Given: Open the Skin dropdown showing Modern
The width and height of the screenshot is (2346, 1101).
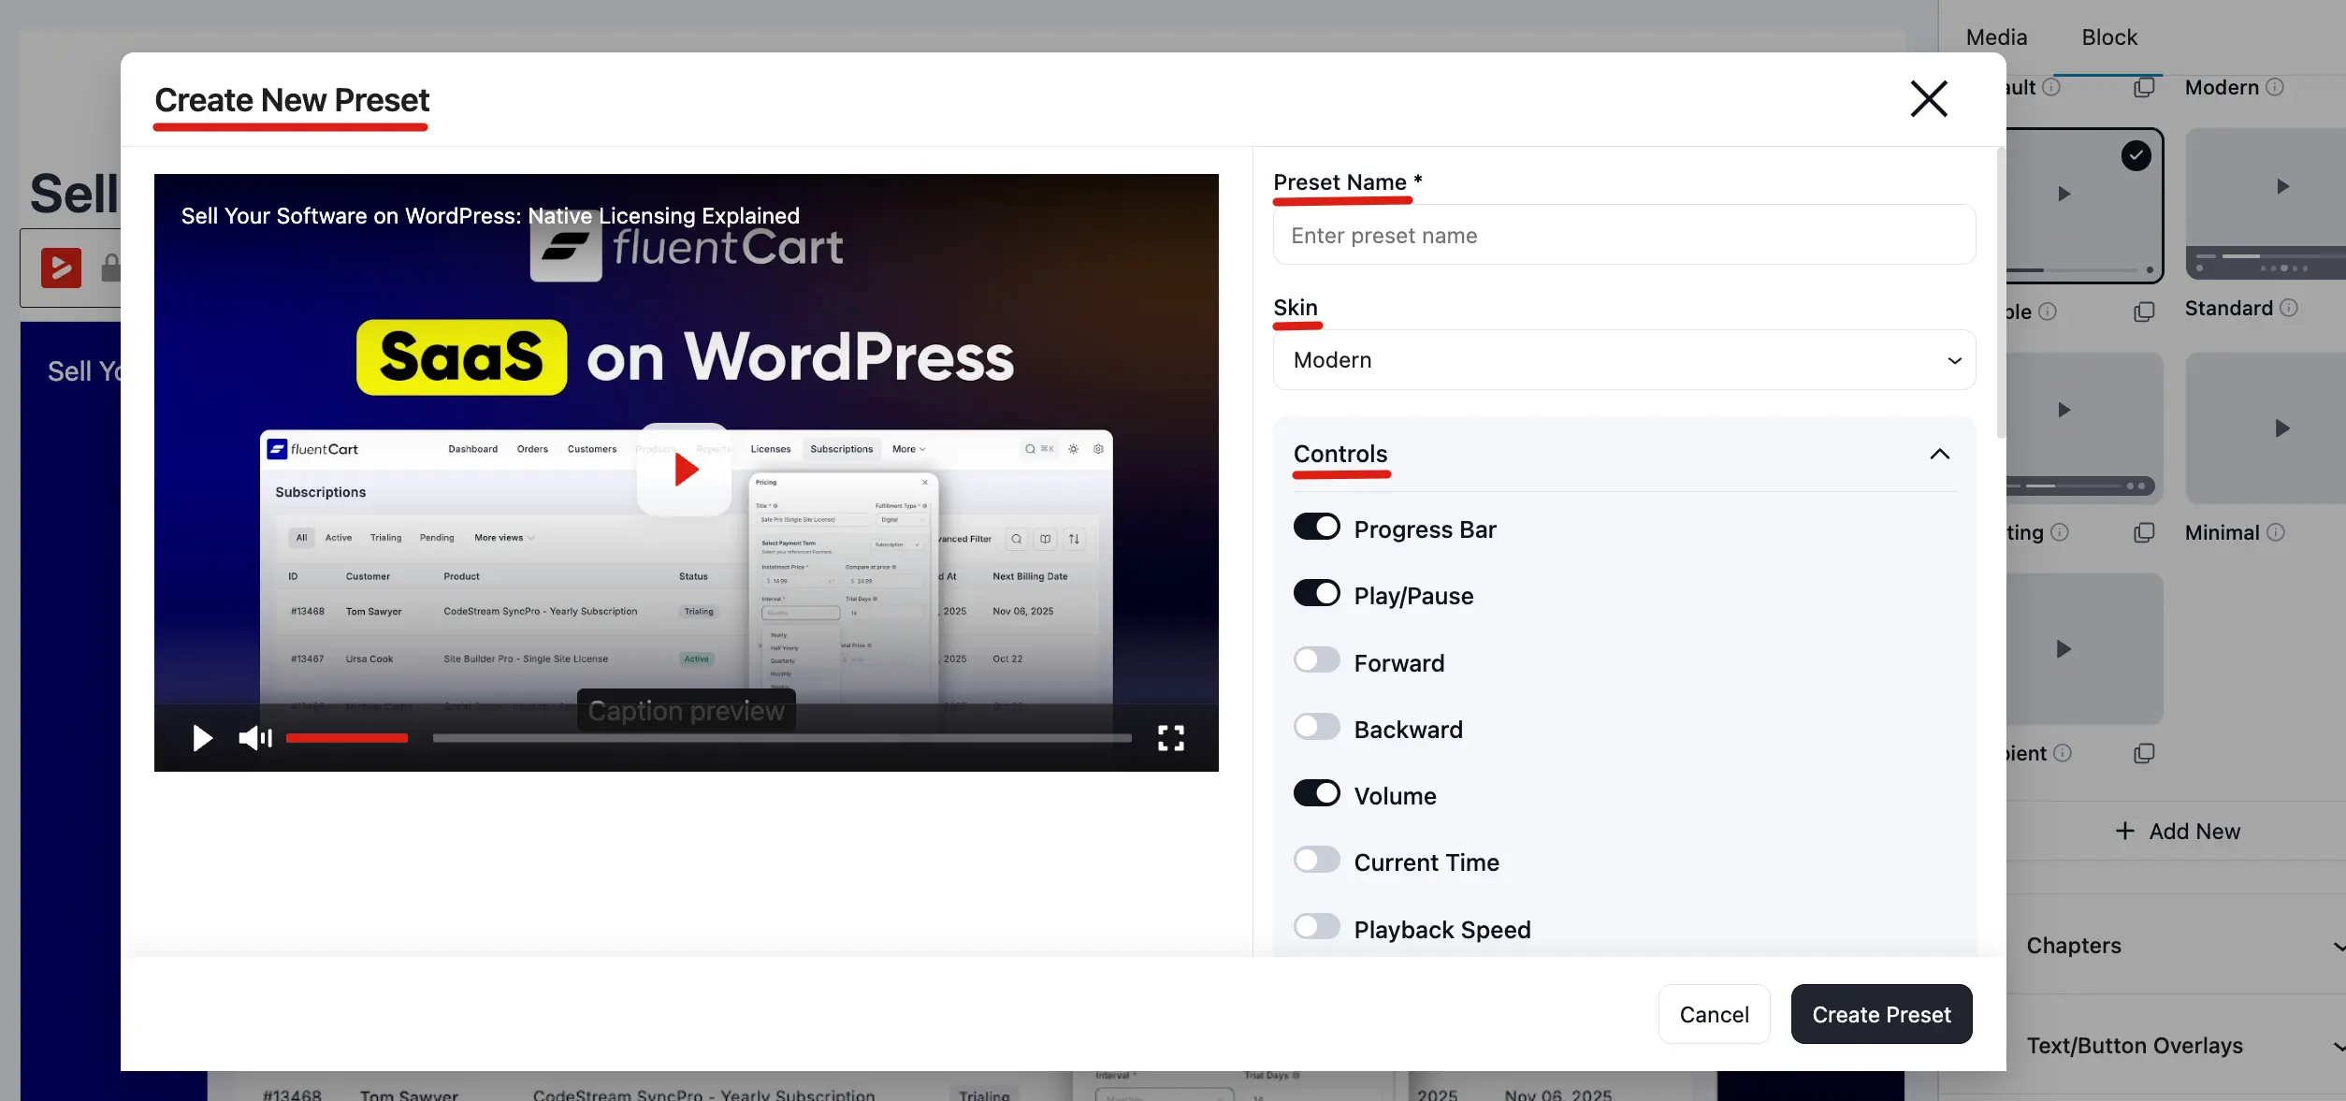Looking at the screenshot, I should 1624,360.
